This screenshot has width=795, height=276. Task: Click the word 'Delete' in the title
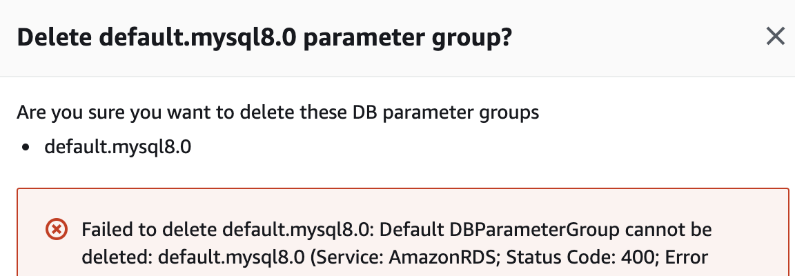point(55,37)
